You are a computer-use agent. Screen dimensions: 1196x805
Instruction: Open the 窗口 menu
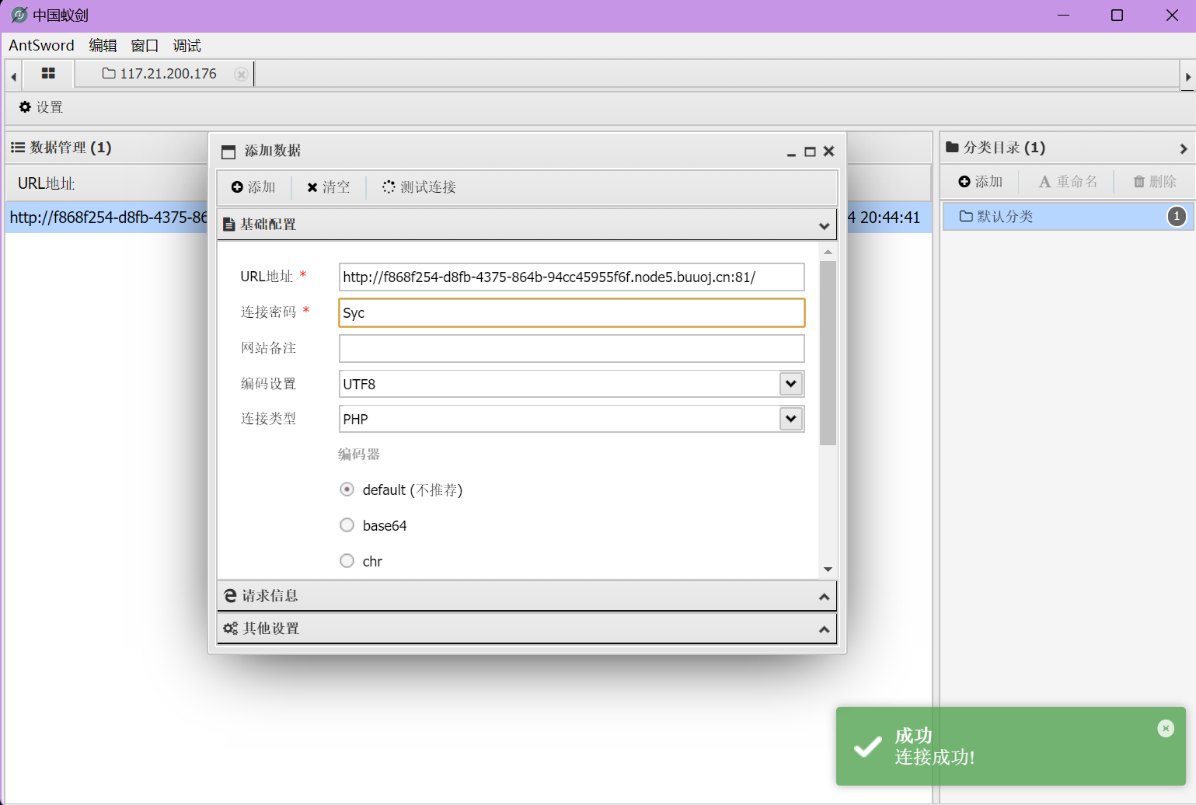[145, 46]
